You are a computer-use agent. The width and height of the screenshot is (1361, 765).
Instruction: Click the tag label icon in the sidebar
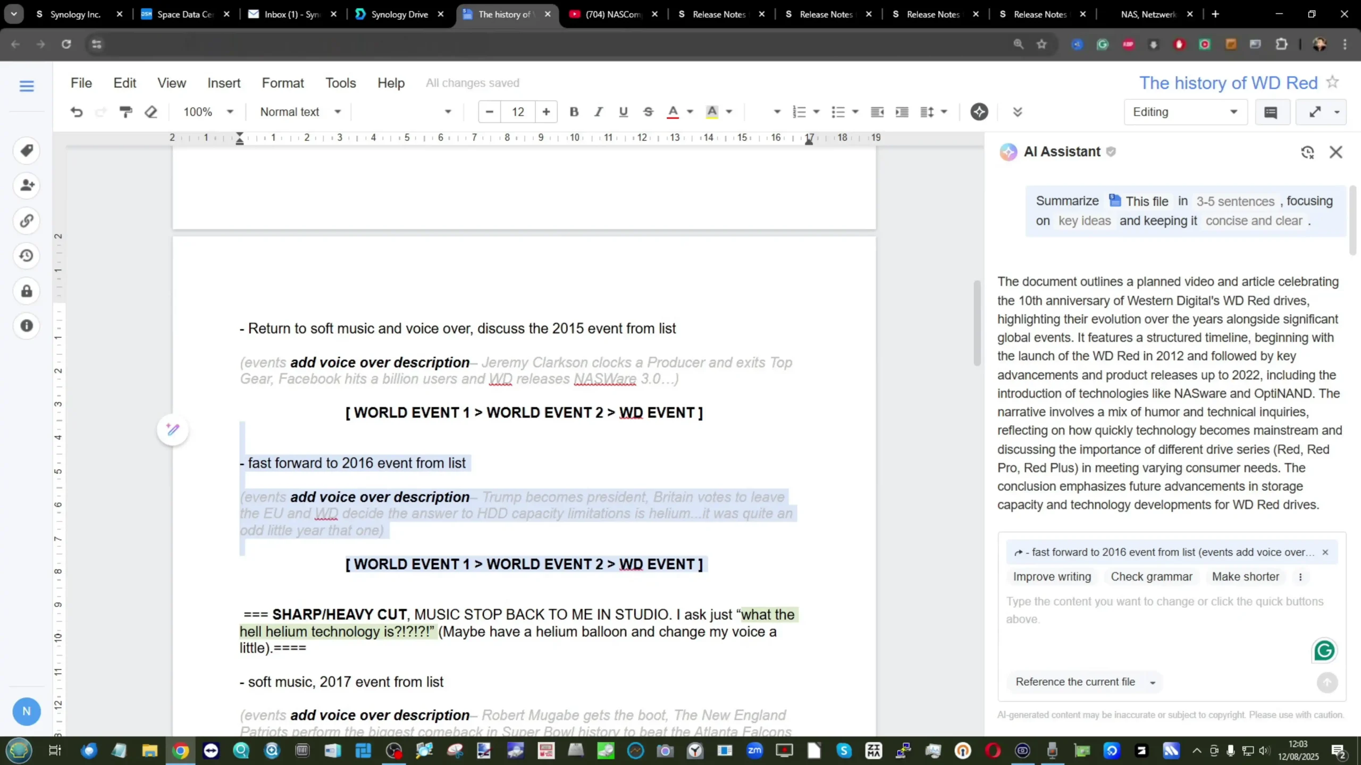point(27,150)
